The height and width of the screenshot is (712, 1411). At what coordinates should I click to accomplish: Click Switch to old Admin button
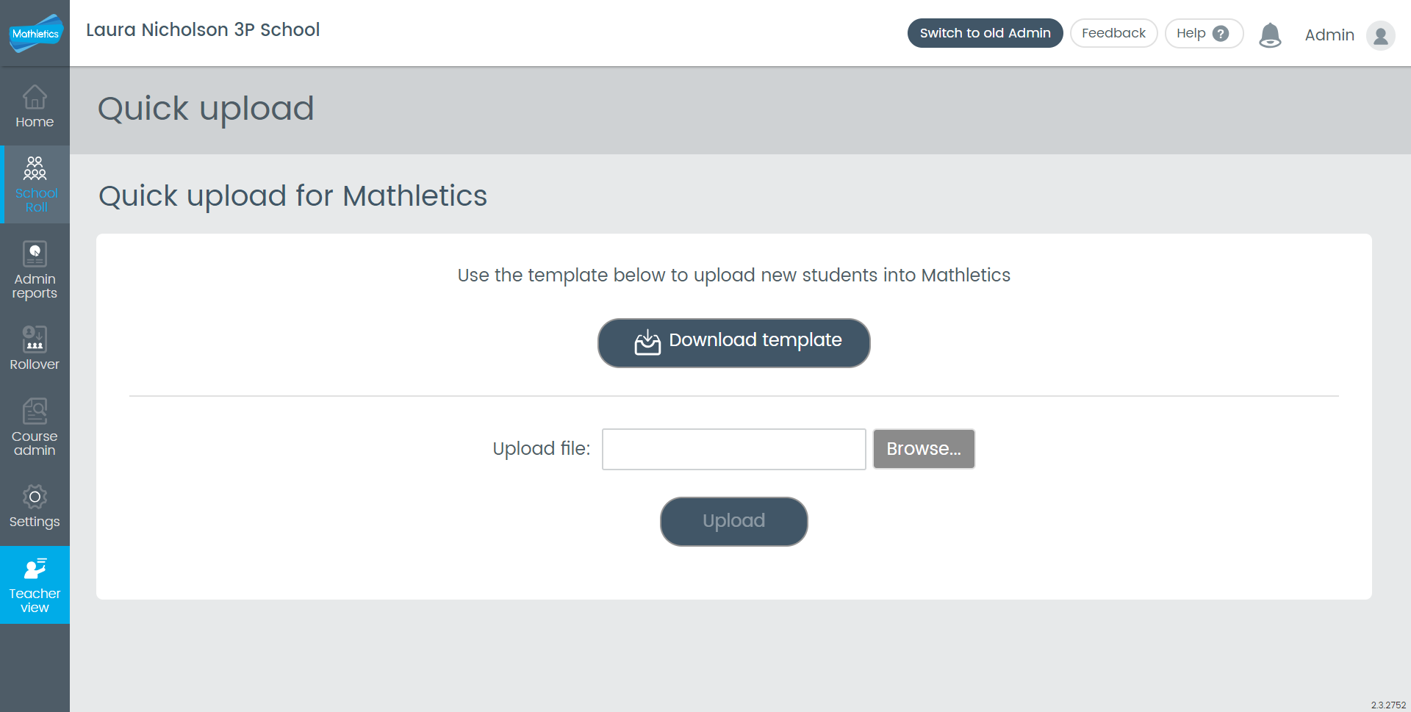pos(985,33)
